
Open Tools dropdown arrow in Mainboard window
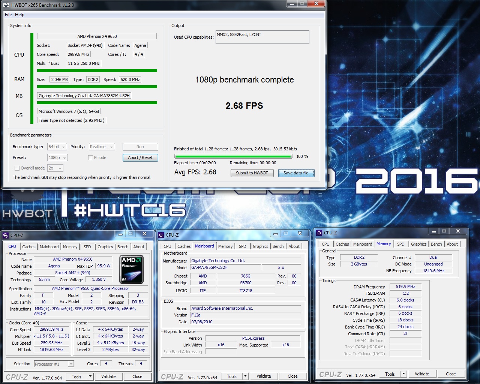[245, 376]
